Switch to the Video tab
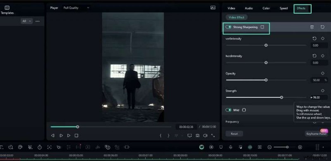 point(231,8)
